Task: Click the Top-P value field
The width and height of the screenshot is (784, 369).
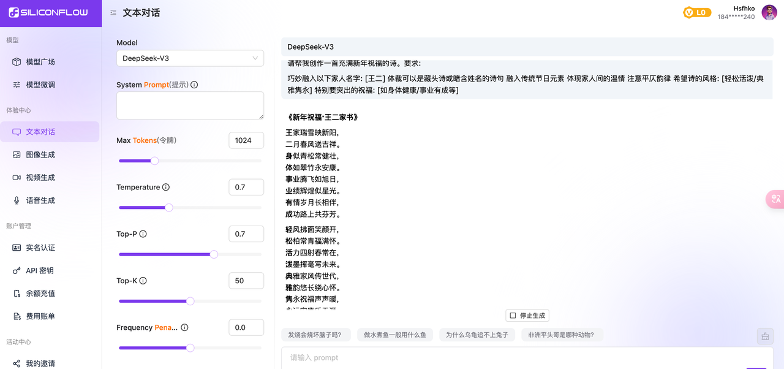Action: coord(246,234)
